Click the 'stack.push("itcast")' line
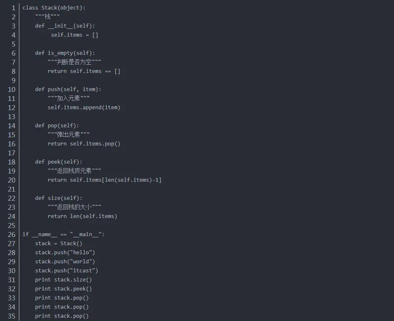The width and height of the screenshot is (394, 321). click(67, 271)
